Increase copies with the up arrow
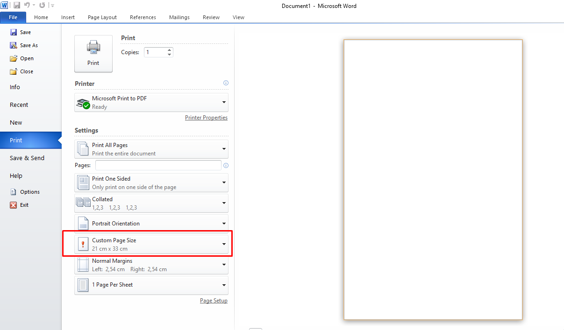 click(170, 50)
